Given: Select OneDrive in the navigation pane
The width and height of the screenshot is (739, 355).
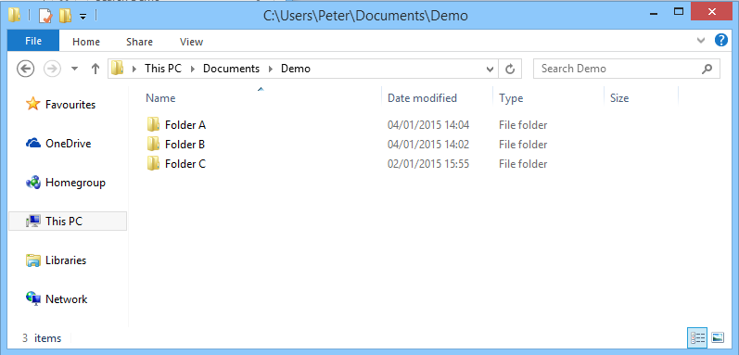Looking at the screenshot, I should 68,143.
